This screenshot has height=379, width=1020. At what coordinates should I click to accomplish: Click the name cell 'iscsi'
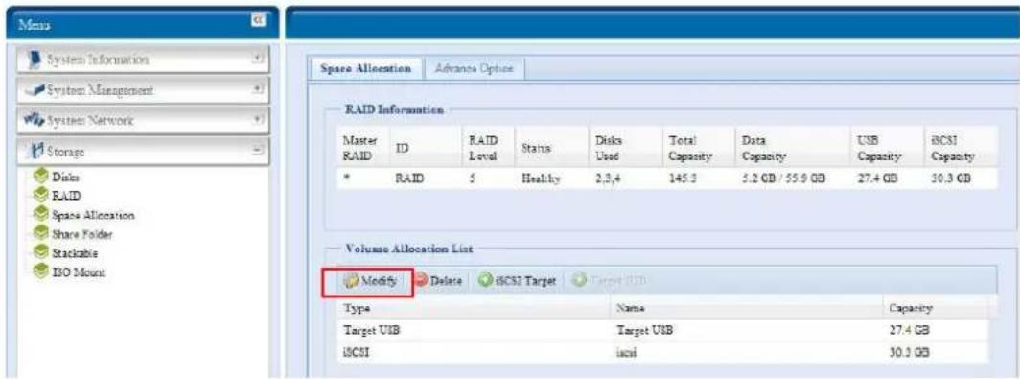[626, 352]
